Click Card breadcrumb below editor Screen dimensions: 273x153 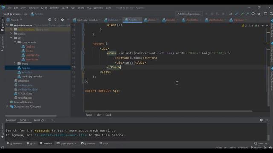[x=108, y=115]
